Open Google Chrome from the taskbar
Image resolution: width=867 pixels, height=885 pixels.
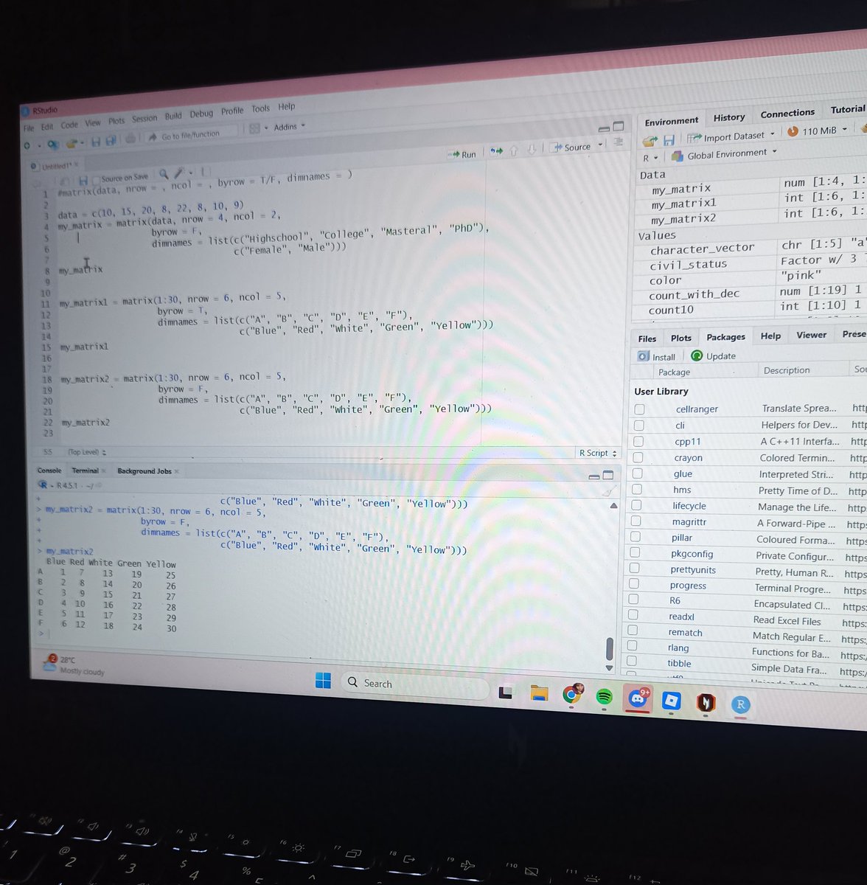572,695
